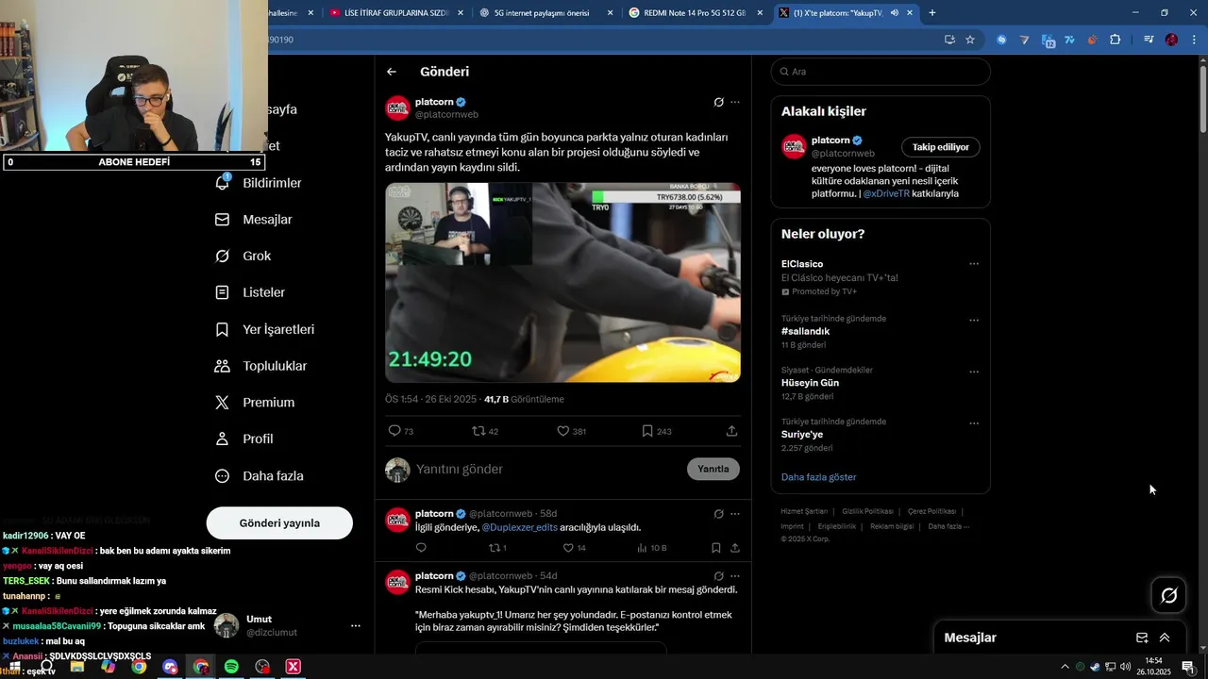The image size is (1208, 679).
Task: Open Windows notification center
Action: click(1188, 667)
